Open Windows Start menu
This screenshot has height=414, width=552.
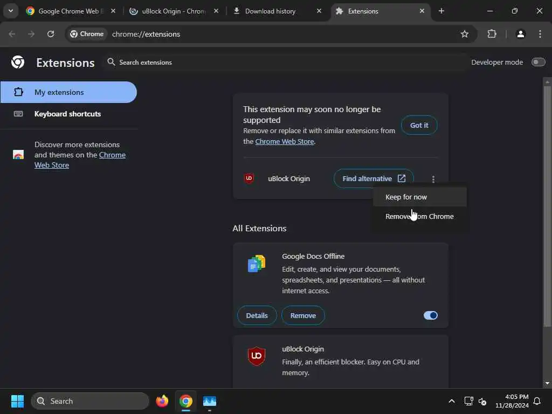[x=17, y=401]
